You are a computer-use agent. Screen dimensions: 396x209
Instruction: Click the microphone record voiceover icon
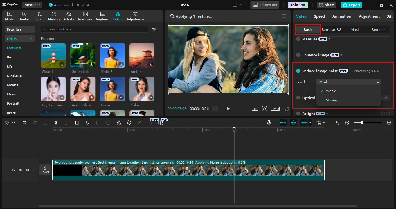269,123
